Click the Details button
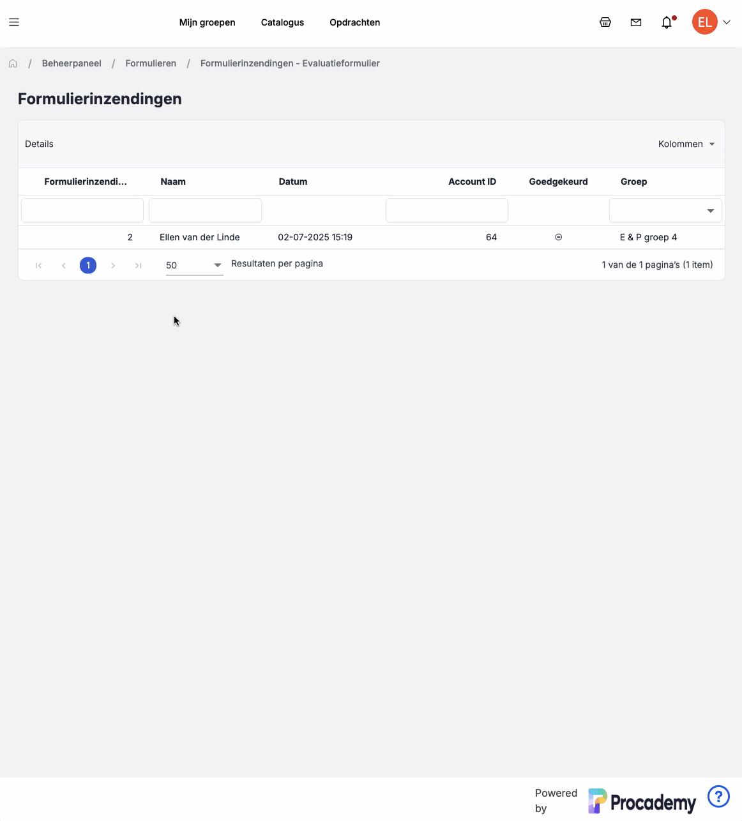Screen dimensions: 742x821 point(39,144)
